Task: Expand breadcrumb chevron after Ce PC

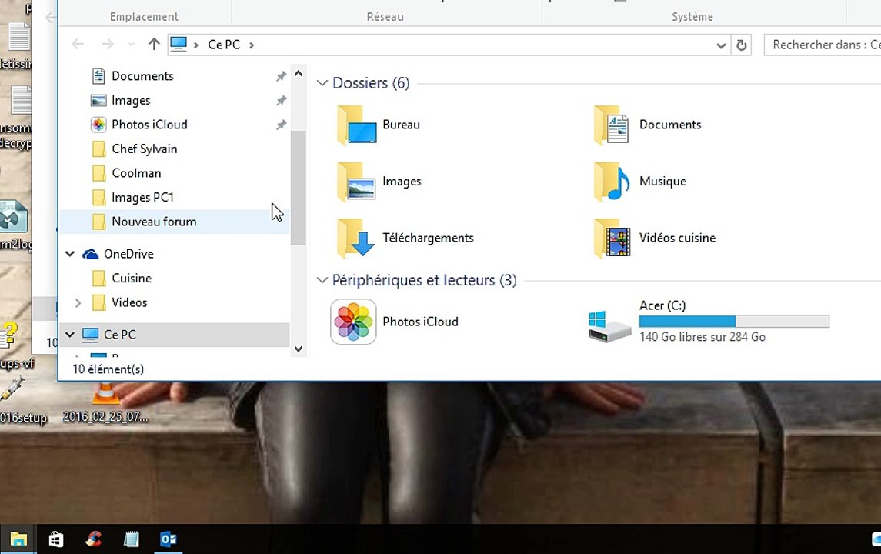Action: pyautogui.click(x=252, y=45)
